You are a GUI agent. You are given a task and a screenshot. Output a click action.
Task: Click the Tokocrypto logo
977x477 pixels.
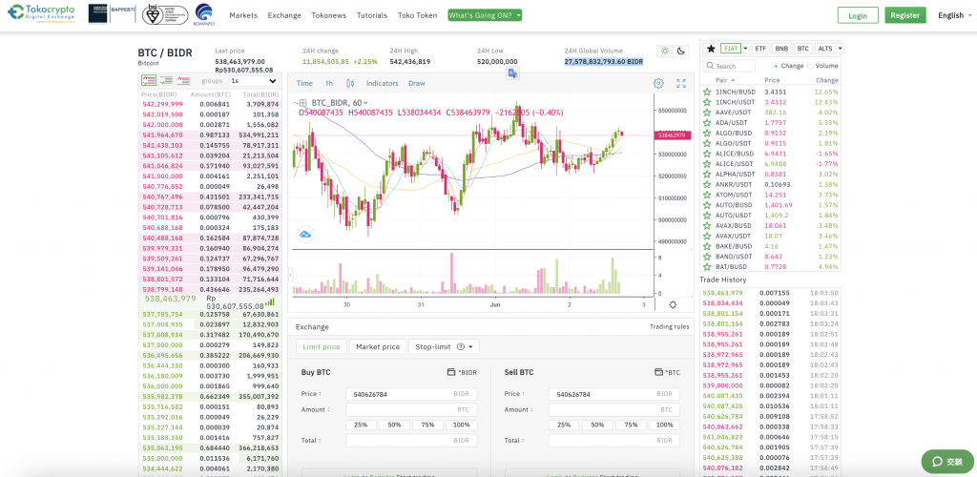41,12
